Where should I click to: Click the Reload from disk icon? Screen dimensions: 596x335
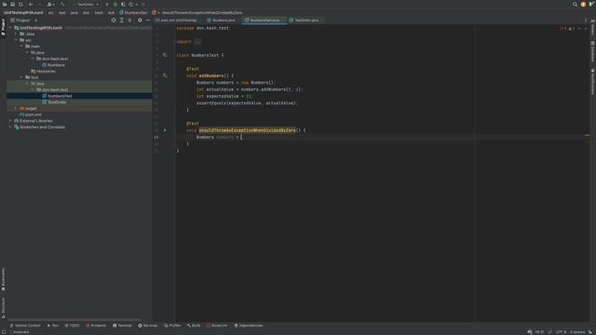click(x=20, y=4)
